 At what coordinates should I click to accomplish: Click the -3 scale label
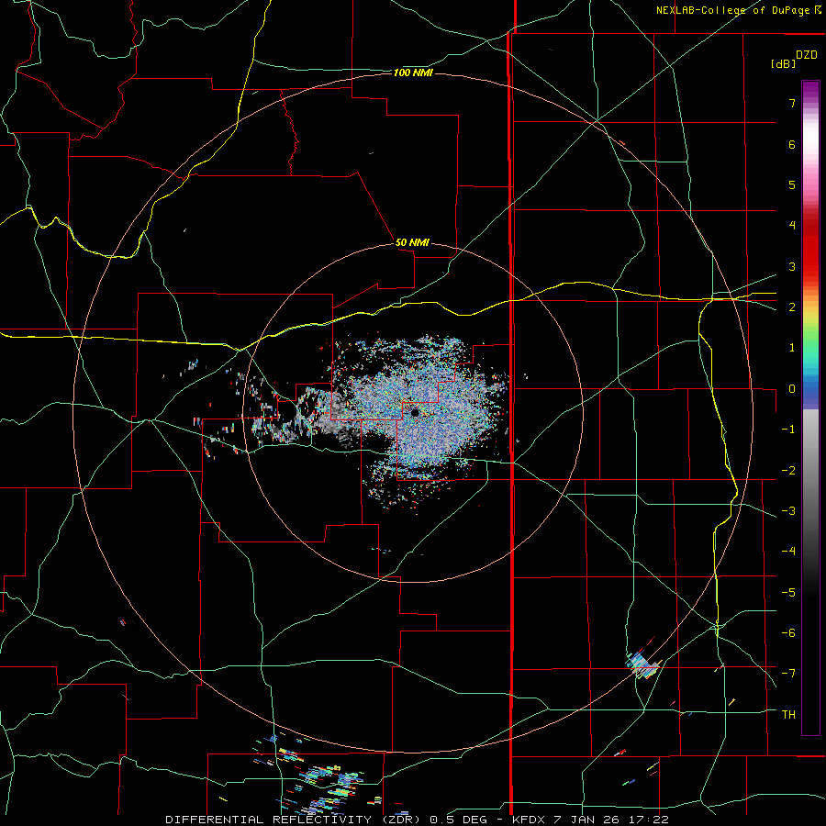788,511
